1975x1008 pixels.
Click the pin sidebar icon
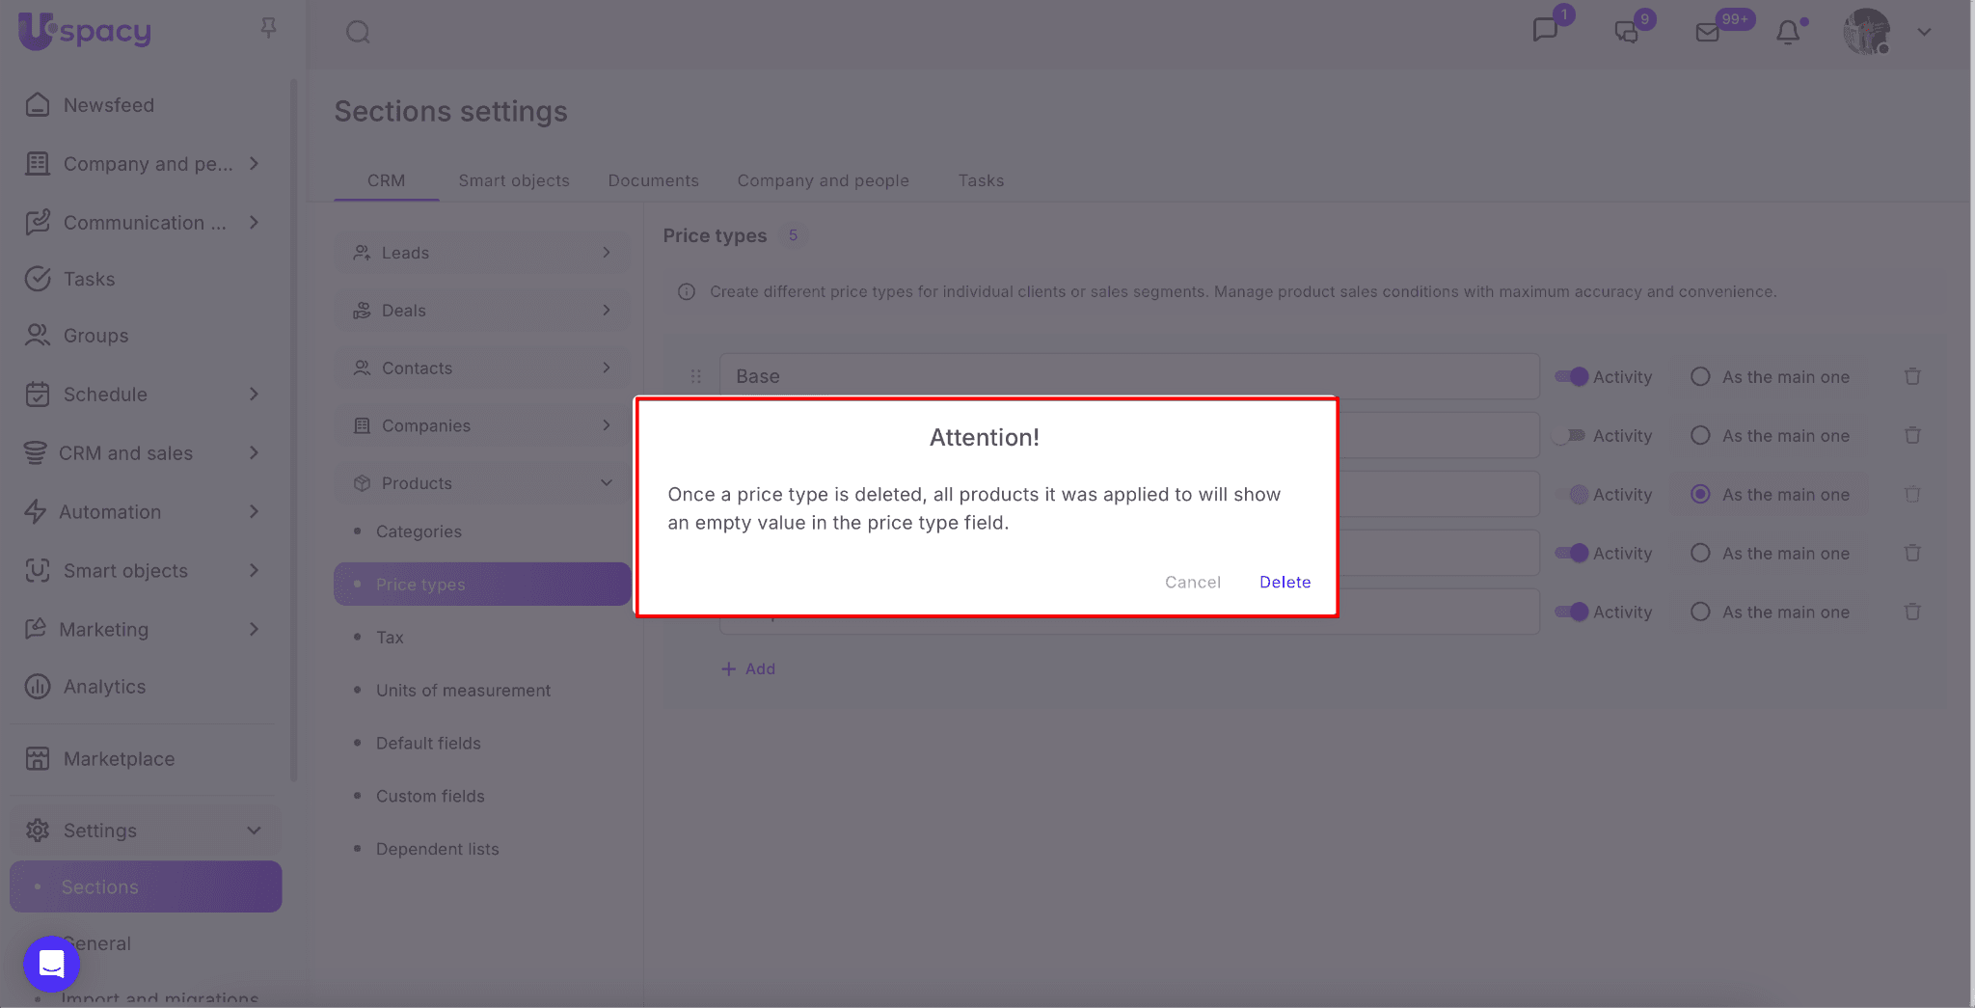(268, 28)
